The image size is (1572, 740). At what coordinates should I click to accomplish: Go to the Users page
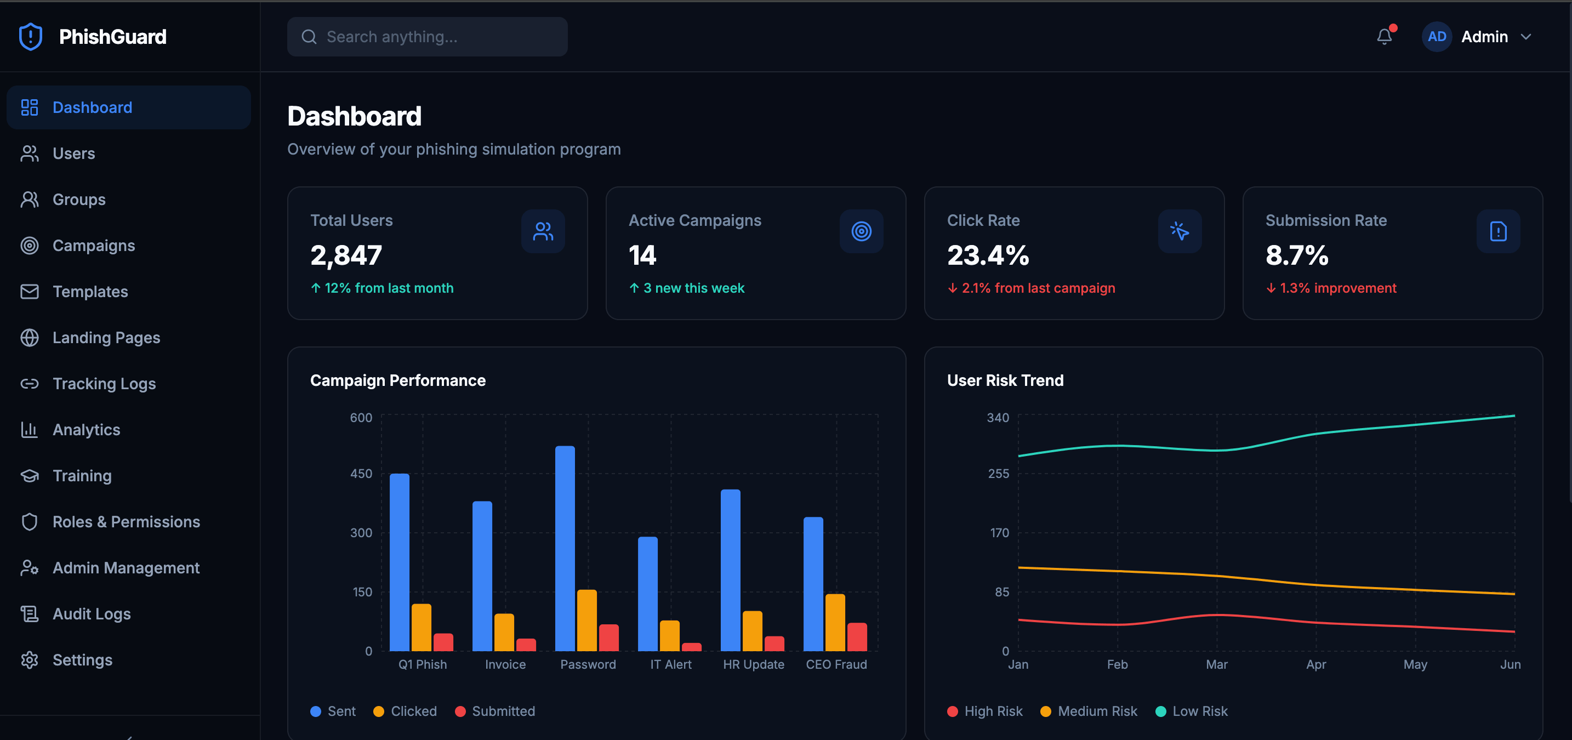[129, 153]
